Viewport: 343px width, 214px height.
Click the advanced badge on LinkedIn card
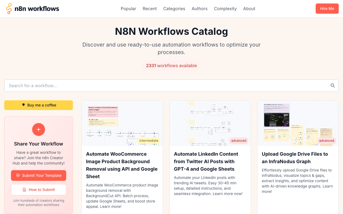(239, 141)
